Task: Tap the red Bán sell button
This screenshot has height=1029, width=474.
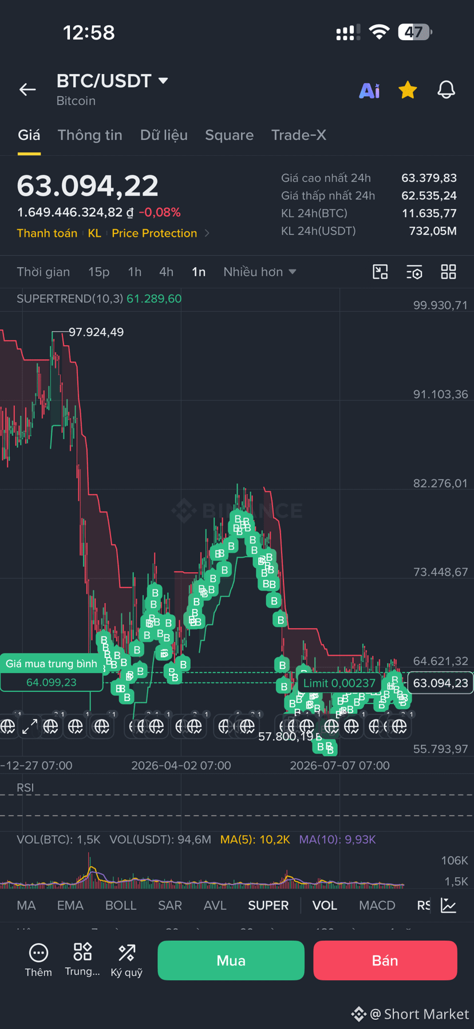Action: tap(385, 960)
